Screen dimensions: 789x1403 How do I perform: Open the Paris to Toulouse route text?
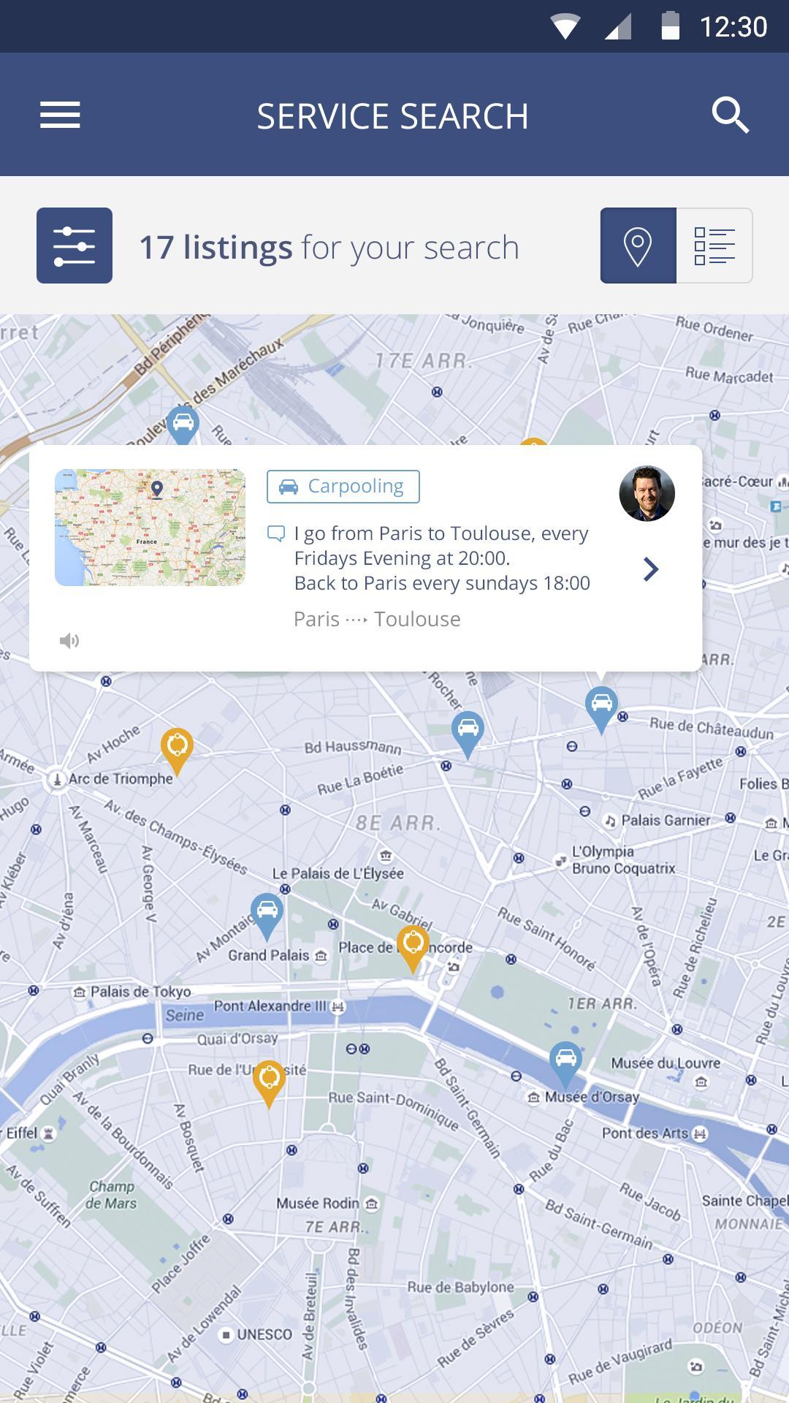(377, 619)
